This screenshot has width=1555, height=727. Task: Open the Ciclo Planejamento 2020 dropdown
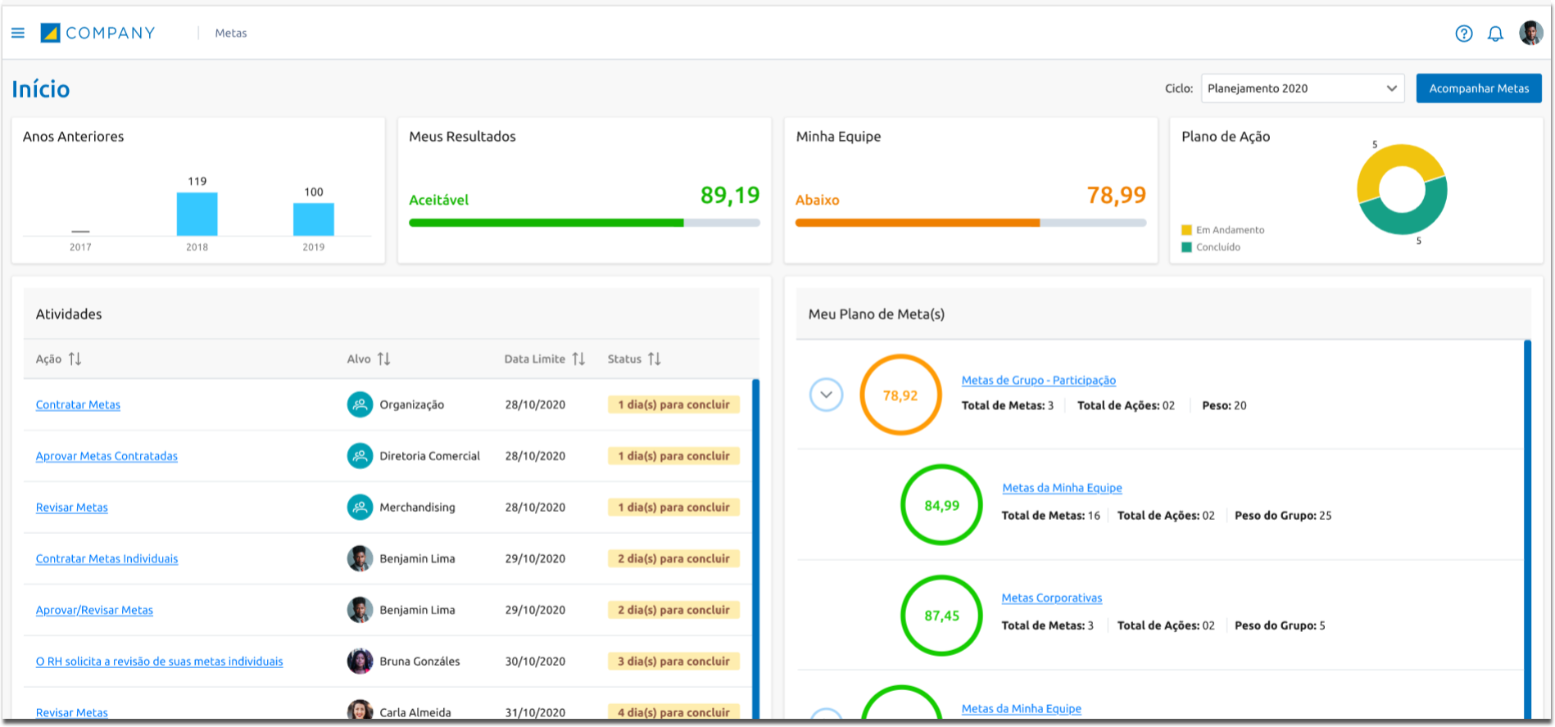(x=1302, y=88)
